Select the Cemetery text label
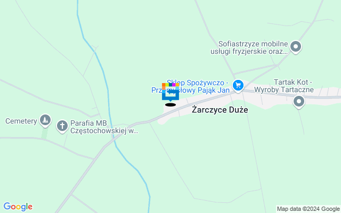The height and width of the screenshot is (213, 341). coord(21,121)
